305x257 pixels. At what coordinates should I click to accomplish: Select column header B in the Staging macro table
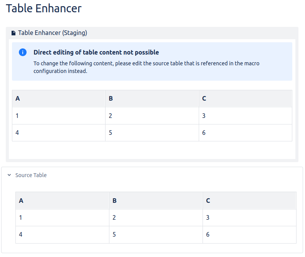[x=111, y=99]
